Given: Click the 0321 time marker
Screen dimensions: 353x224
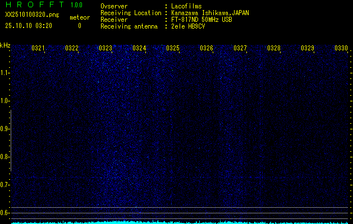Looking at the screenshot, I should 38,48.
